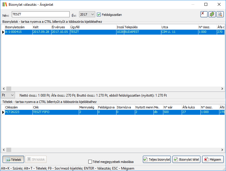Screen dimensions: 226x171
Task: Uncheck the Feldolgozatlan checkbox
Action: pyautogui.click(x=99, y=14)
